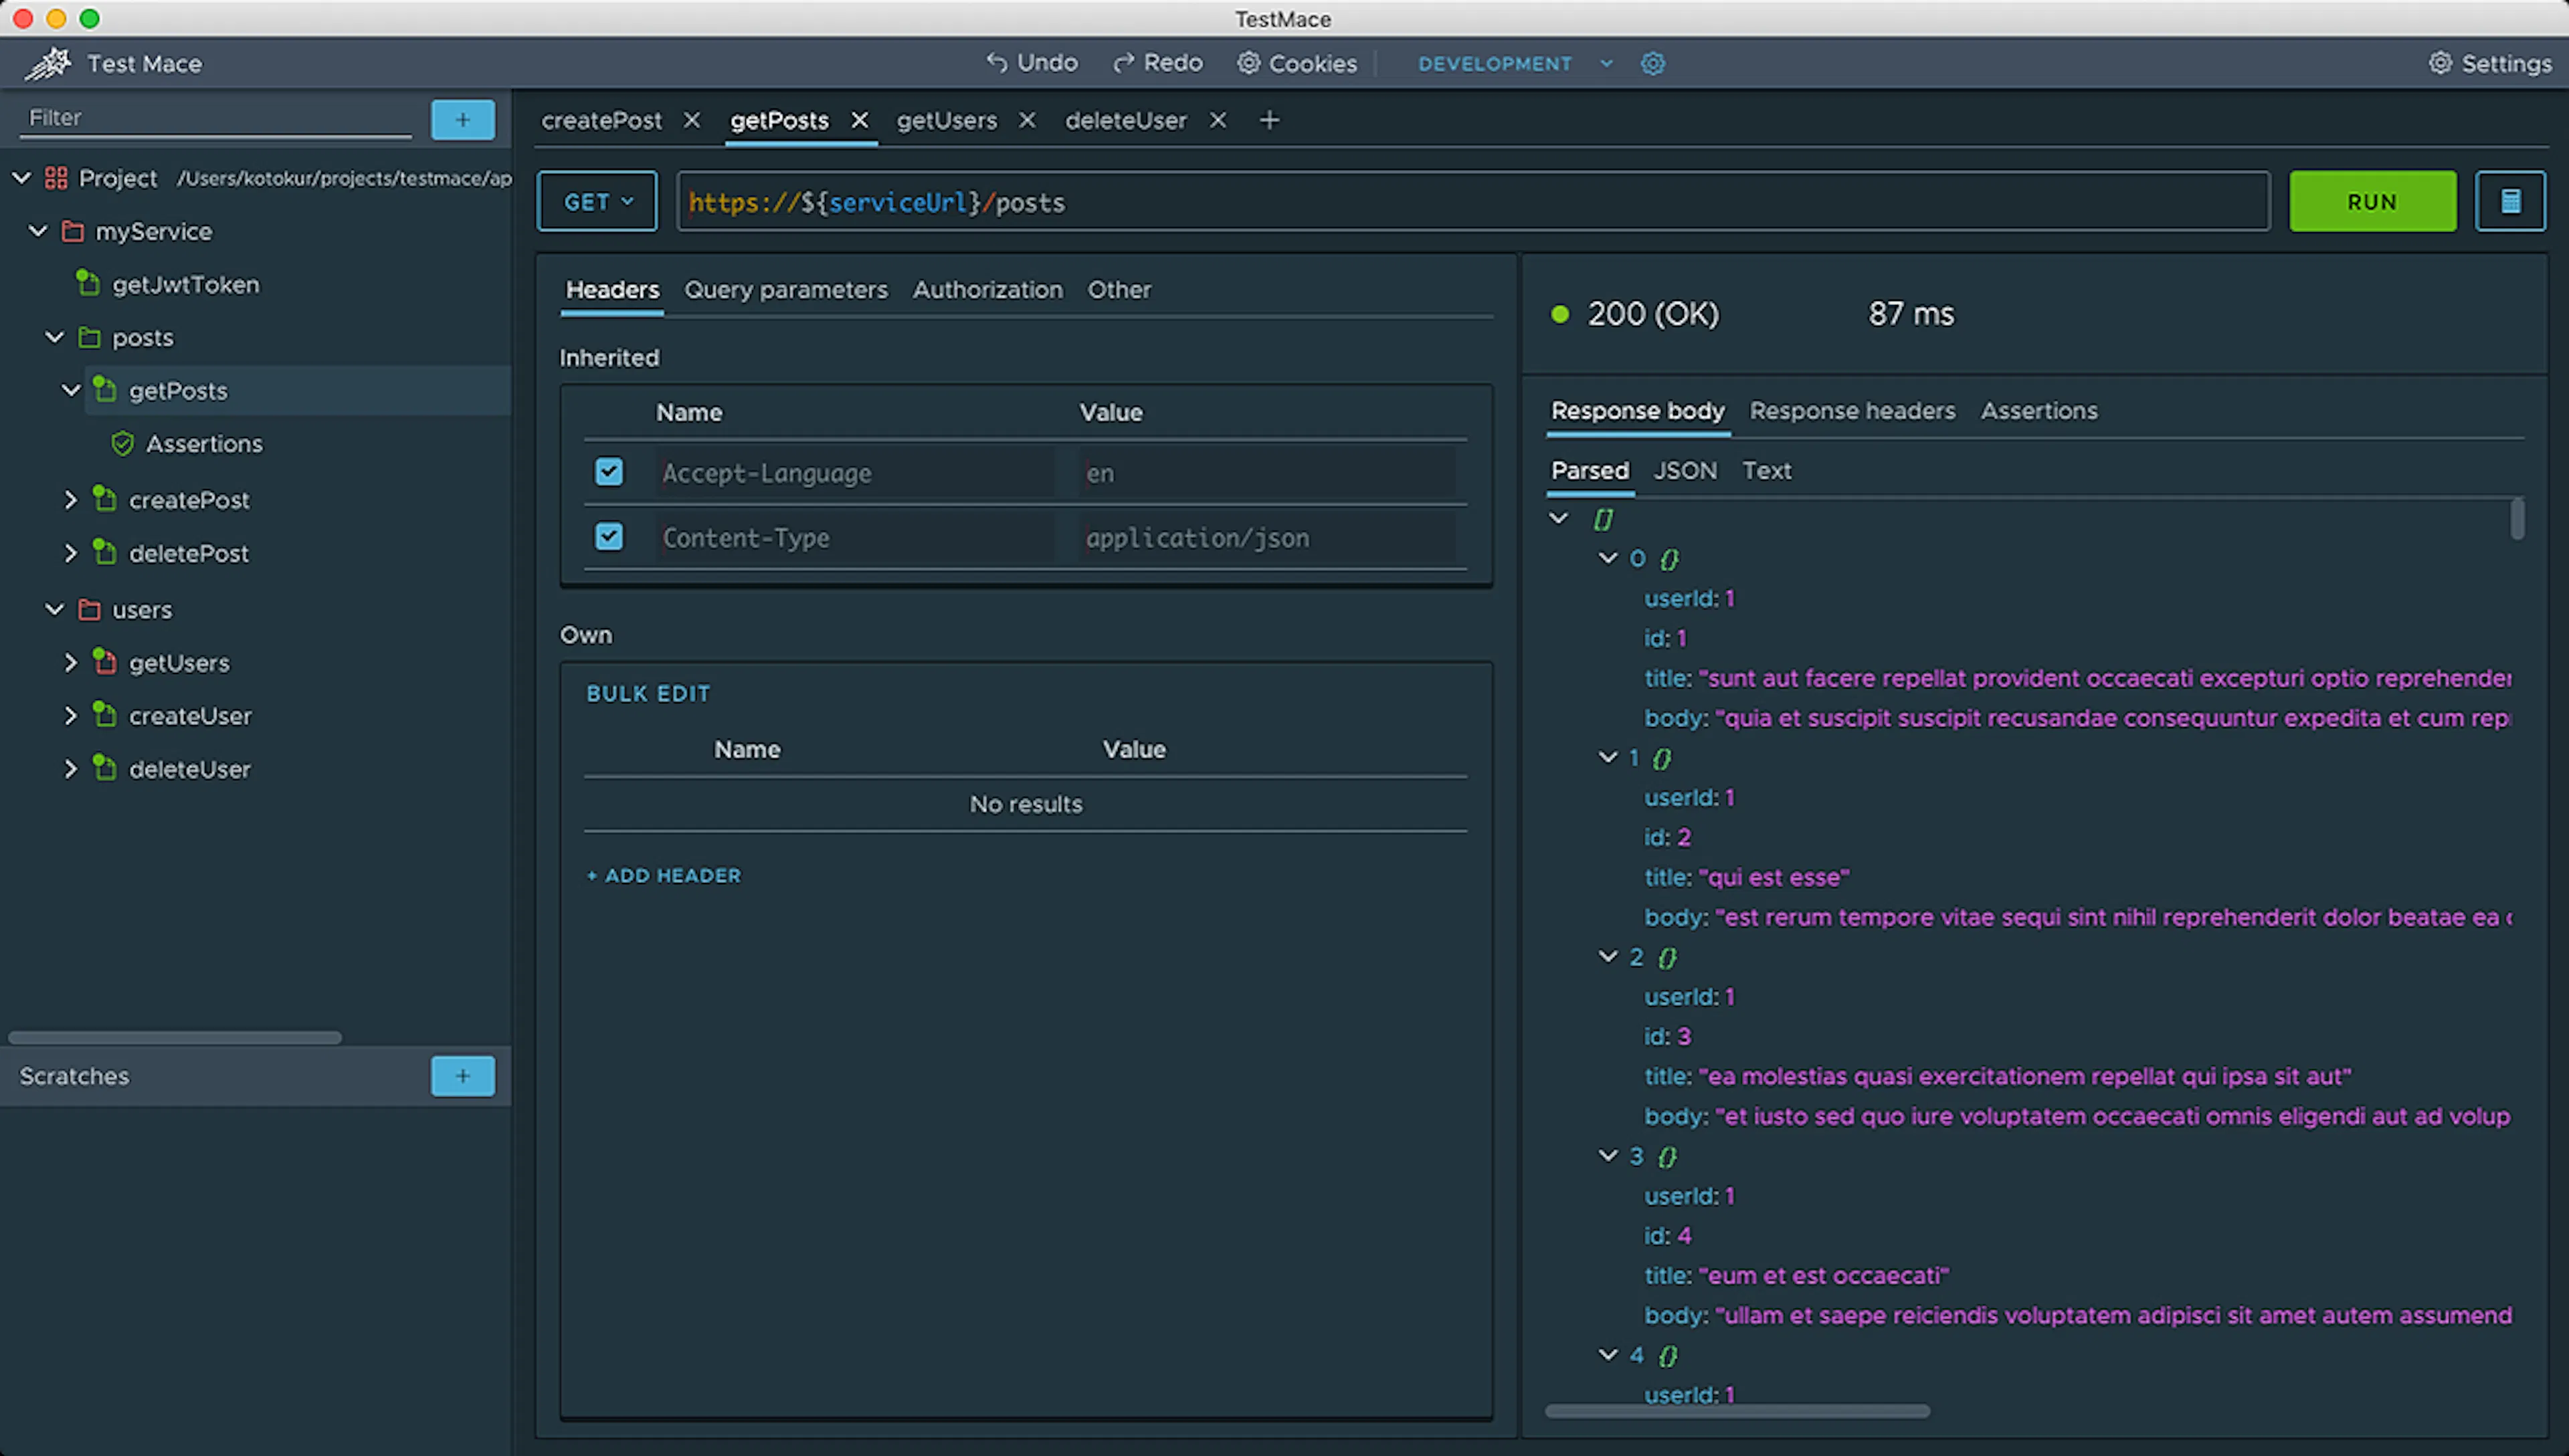Collapse item 0 in the parsed response

pos(1608,558)
